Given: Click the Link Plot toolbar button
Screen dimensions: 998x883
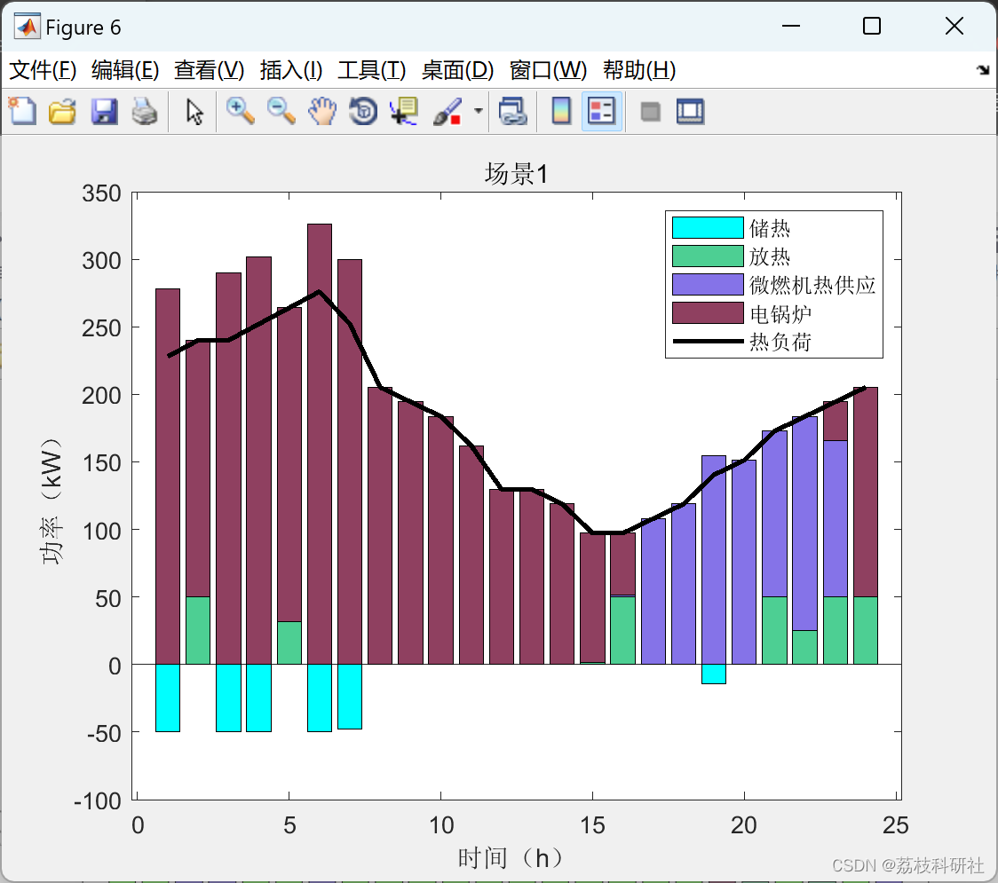Looking at the screenshot, I should pos(512,111).
